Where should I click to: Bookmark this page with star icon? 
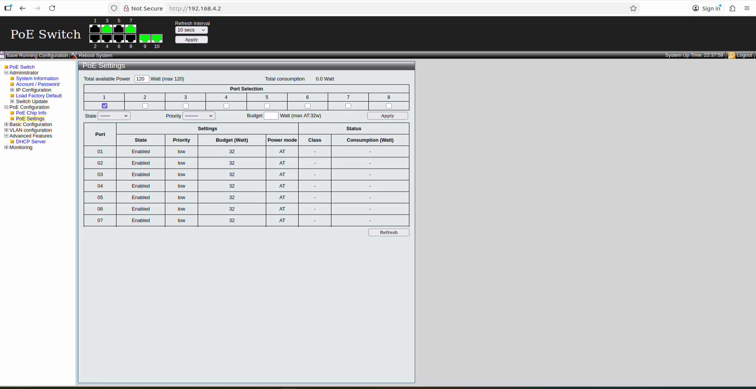click(x=633, y=8)
